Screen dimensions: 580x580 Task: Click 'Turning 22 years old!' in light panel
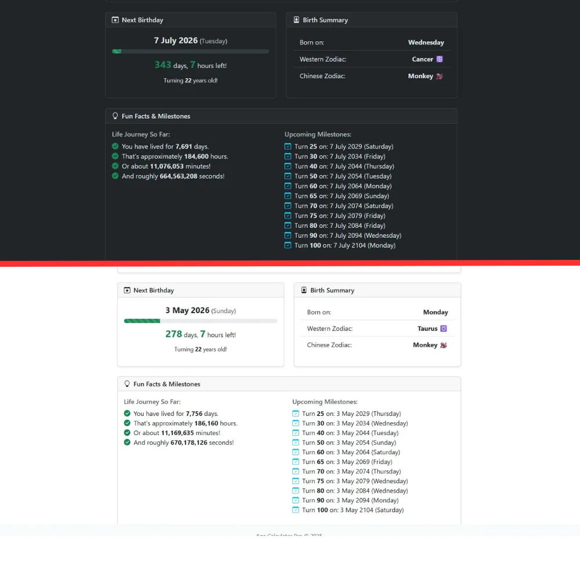[x=201, y=349]
